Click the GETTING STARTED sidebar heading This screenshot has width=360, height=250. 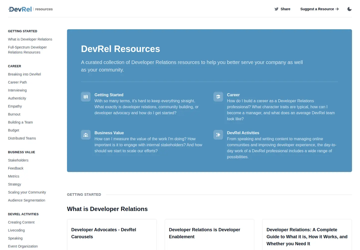click(22, 31)
